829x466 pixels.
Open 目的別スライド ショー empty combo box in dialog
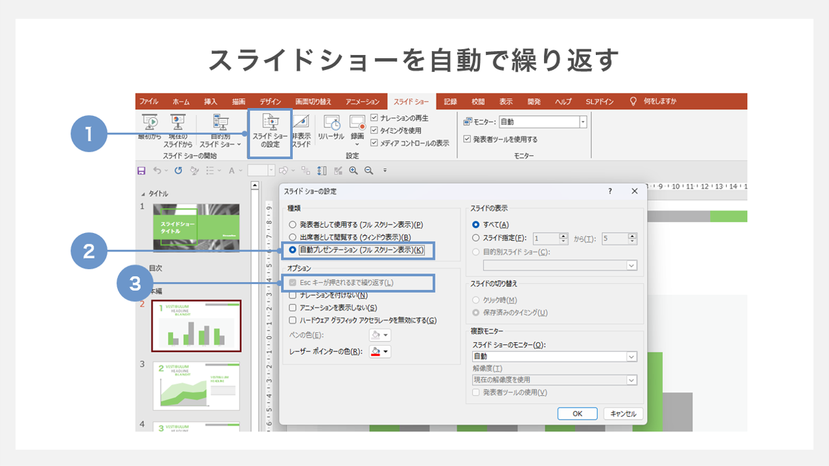(x=560, y=265)
